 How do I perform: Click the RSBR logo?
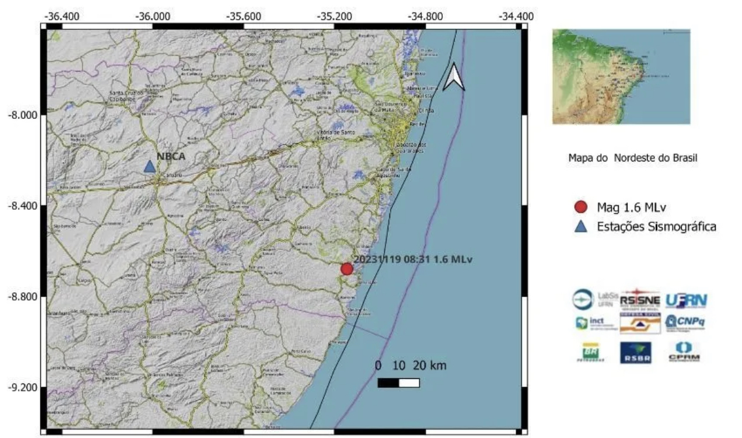(x=635, y=353)
